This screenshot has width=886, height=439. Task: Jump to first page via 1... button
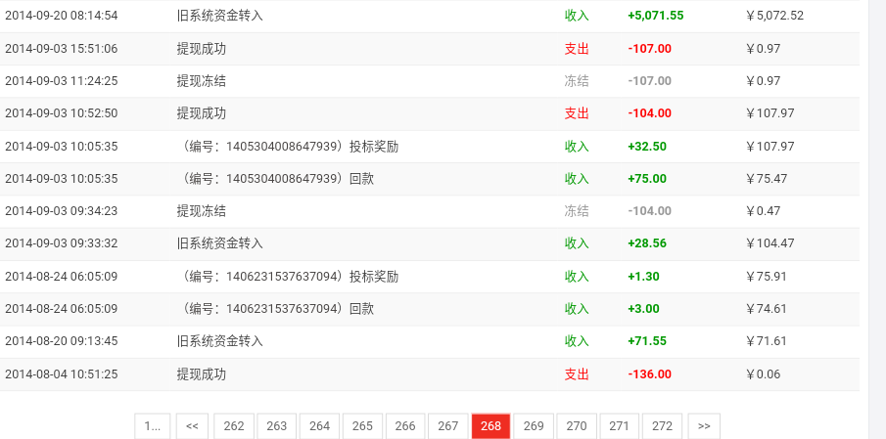pyautogui.click(x=153, y=426)
